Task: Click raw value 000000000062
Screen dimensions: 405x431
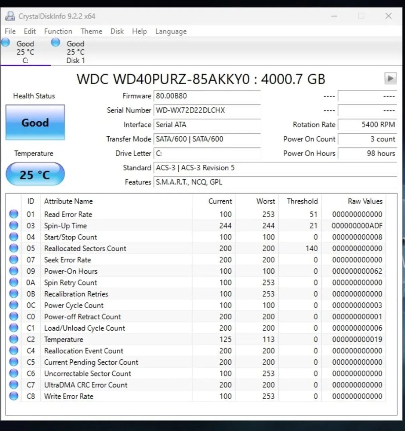Action: tap(357, 271)
